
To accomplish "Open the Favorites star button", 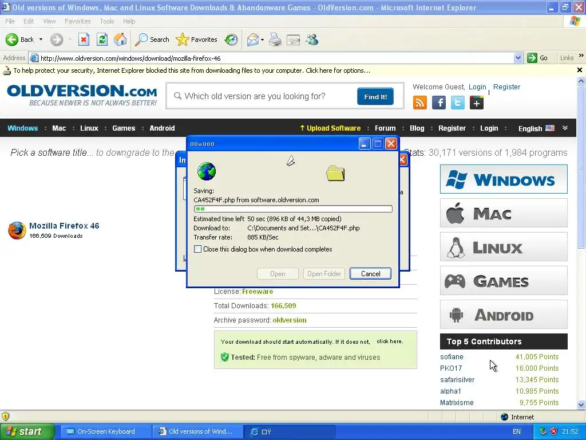I will tap(197, 40).
